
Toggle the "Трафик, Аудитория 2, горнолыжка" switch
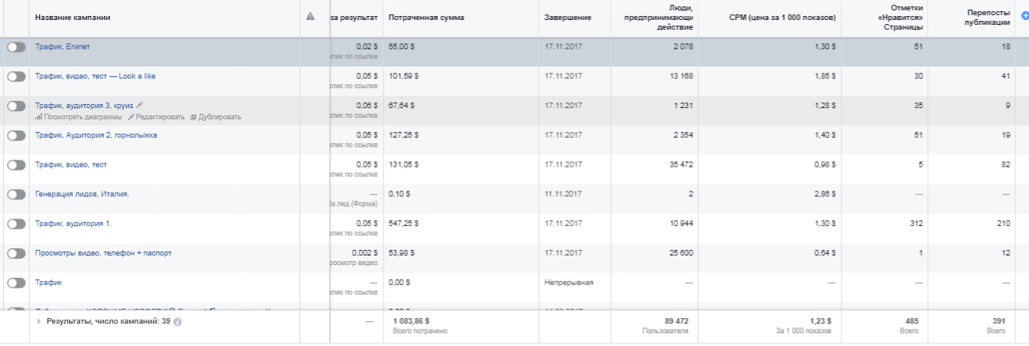click(x=16, y=135)
